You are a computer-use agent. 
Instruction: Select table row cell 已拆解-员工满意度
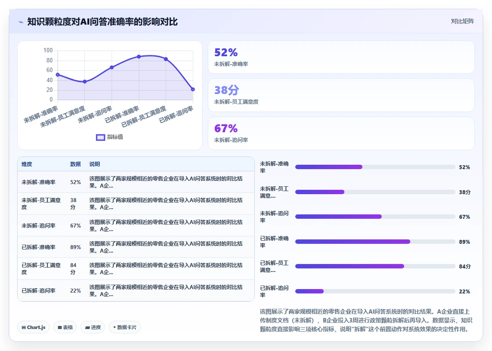coord(41,269)
